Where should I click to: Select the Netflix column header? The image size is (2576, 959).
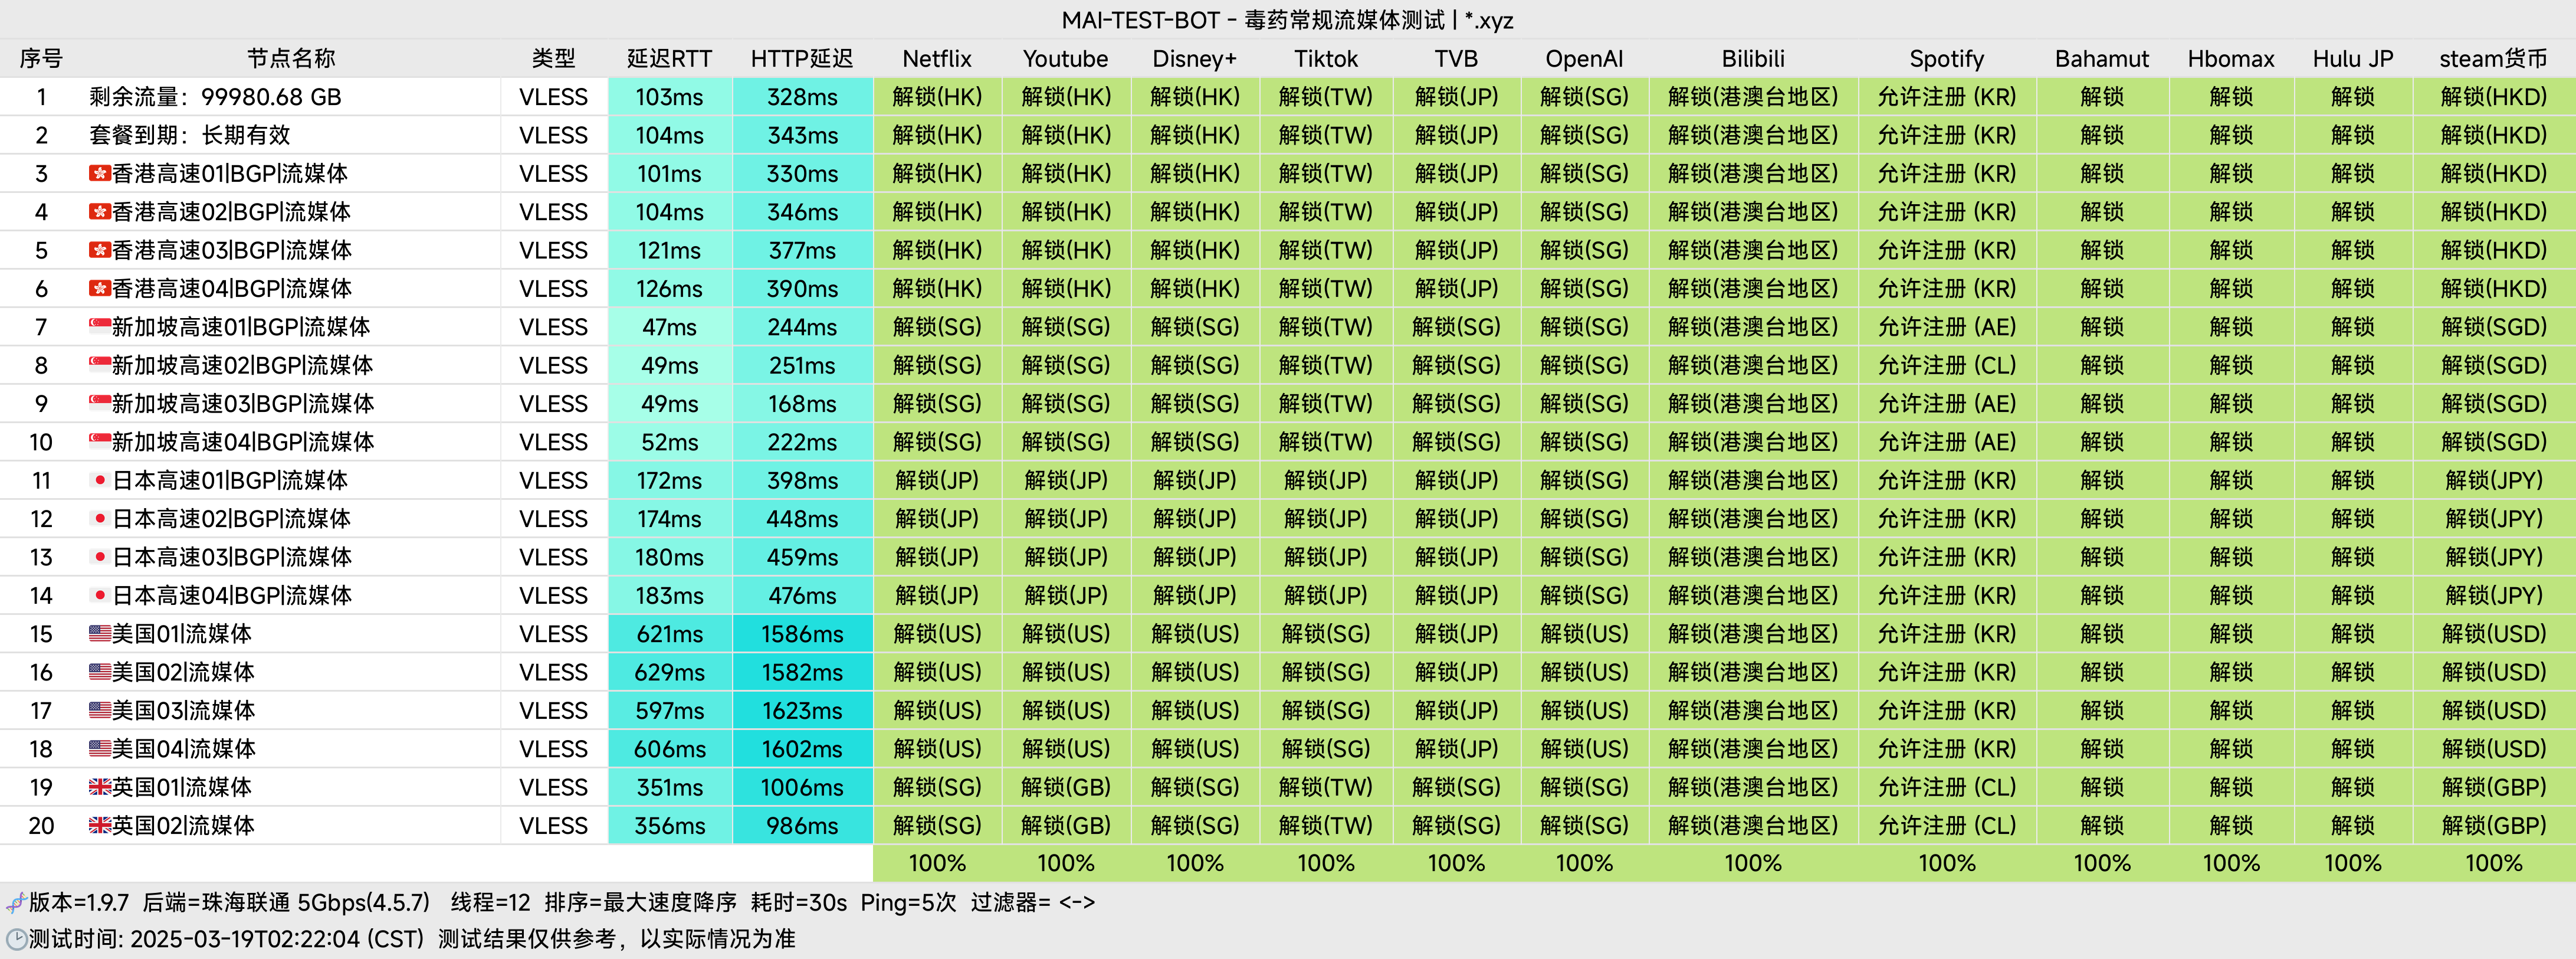coord(936,58)
